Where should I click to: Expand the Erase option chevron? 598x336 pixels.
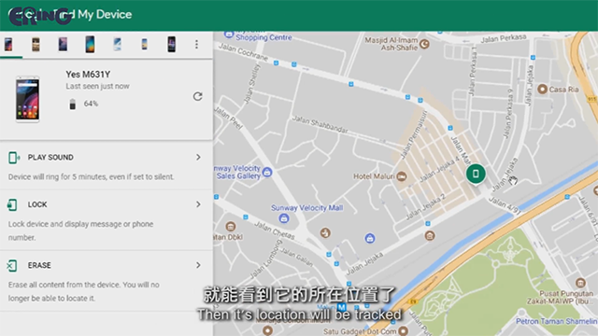coord(198,265)
